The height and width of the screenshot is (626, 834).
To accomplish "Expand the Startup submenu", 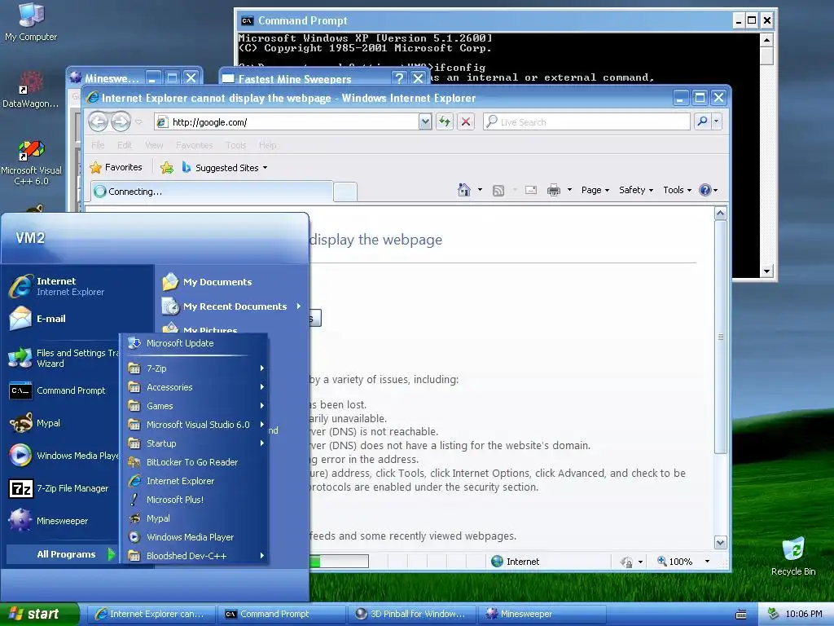I will 194,443.
